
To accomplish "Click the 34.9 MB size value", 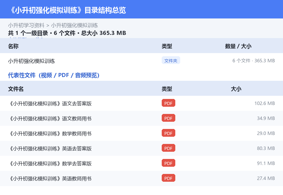I will [x=266, y=118].
